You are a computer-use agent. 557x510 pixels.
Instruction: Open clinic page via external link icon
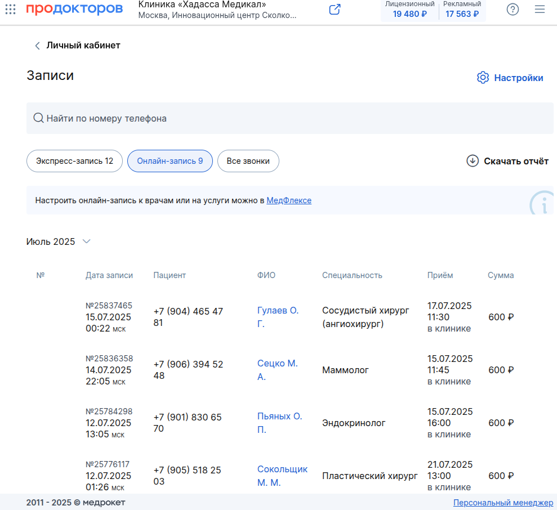pyautogui.click(x=335, y=9)
